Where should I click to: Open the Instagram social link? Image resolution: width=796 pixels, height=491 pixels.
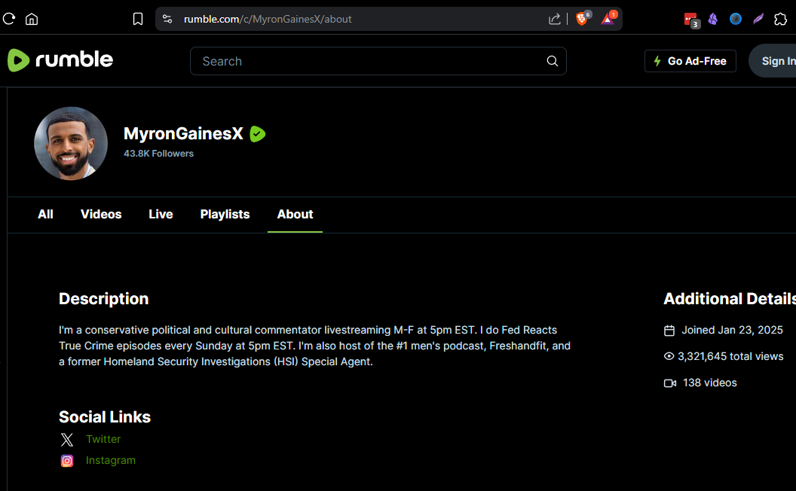(110, 460)
